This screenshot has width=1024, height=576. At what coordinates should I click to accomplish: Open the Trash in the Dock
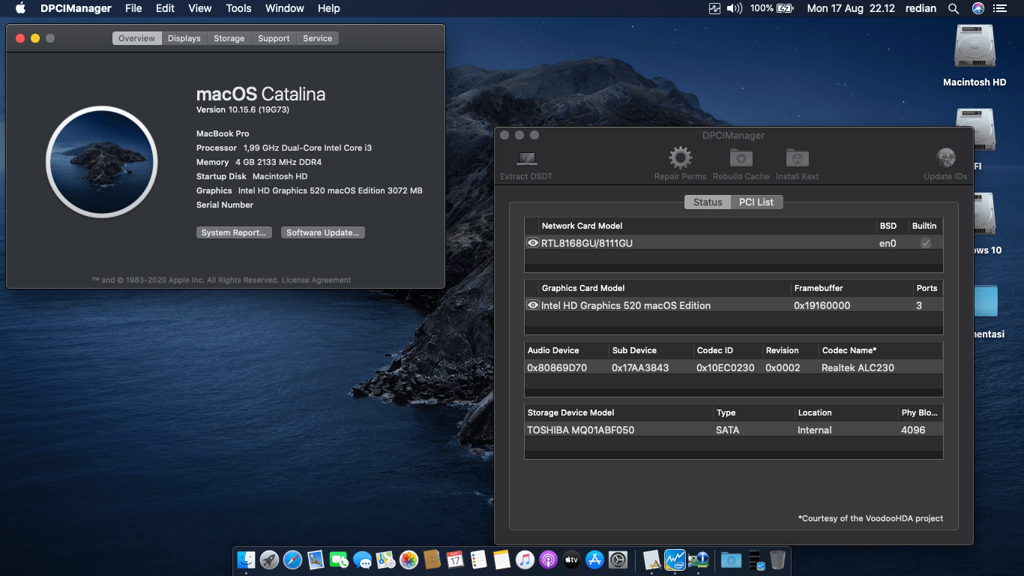[777, 559]
